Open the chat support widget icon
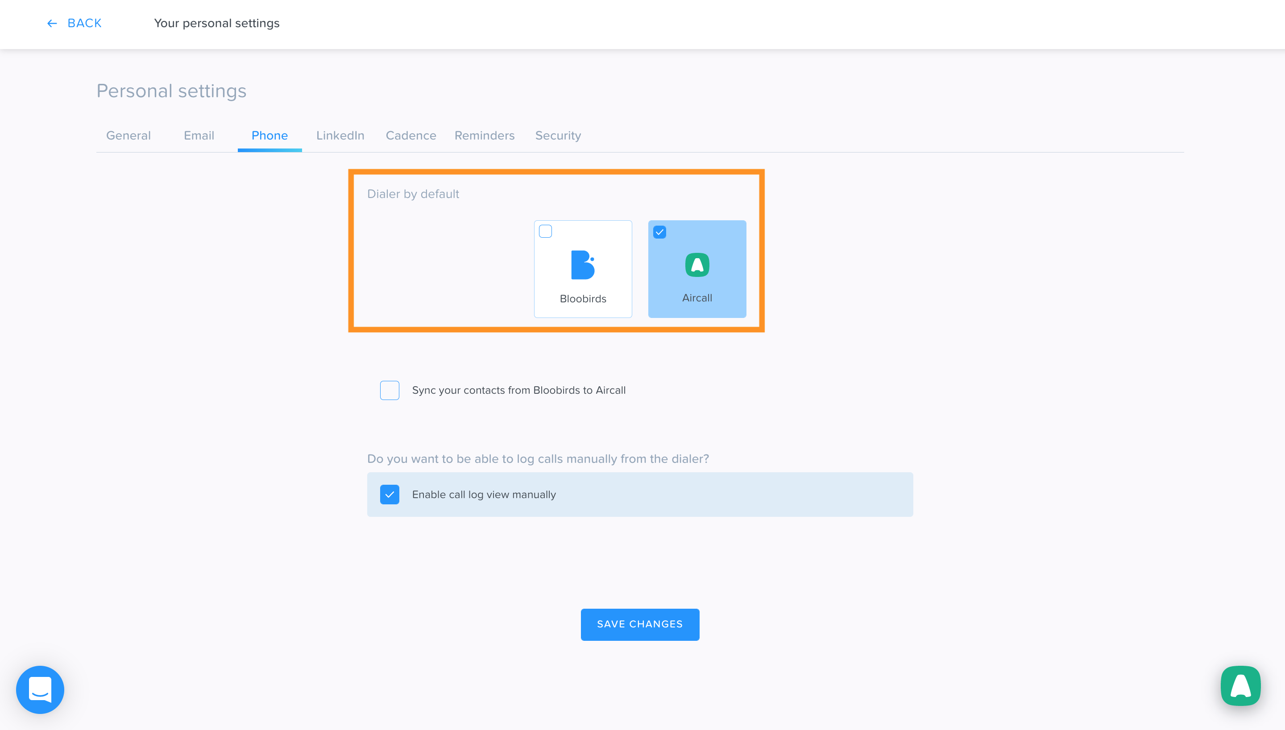 (40, 689)
